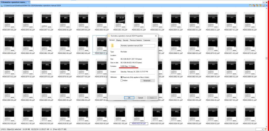Click the PEN01847-01.pdf file name
Image resolution: width=269 pixels, height=131 pixels.
[x=46, y=30]
